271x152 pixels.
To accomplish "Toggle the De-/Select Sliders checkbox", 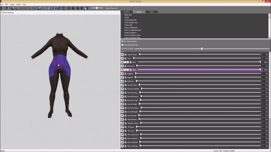I will (122, 41).
